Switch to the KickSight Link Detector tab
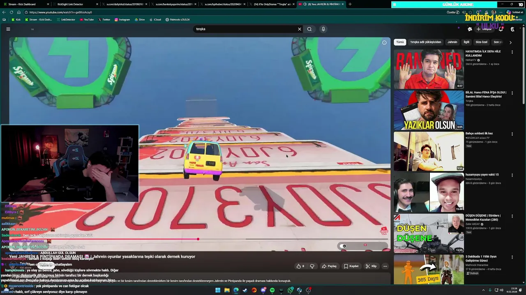Viewport: 526px width, 295px height. click(75, 4)
